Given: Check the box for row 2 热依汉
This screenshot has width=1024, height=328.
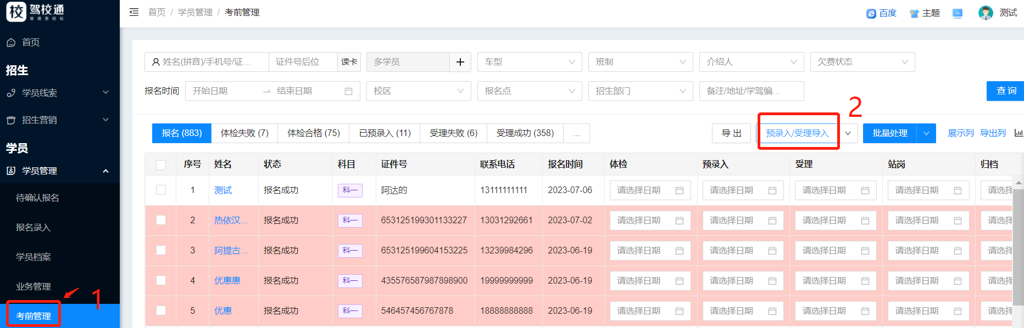Looking at the screenshot, I should point(161,220).
